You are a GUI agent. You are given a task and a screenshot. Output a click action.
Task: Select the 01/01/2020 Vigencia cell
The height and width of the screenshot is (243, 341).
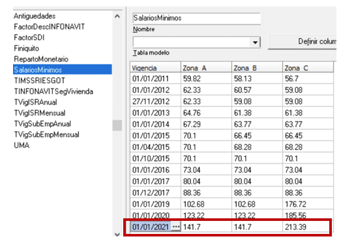click(155, 215)
